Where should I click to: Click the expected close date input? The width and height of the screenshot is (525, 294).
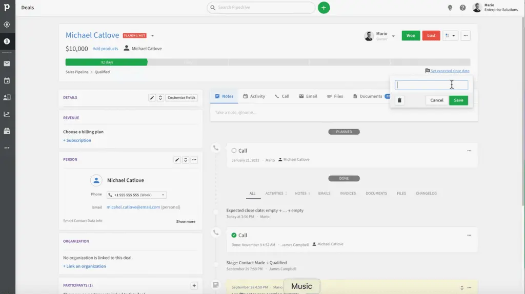click(x=431, y=85)
